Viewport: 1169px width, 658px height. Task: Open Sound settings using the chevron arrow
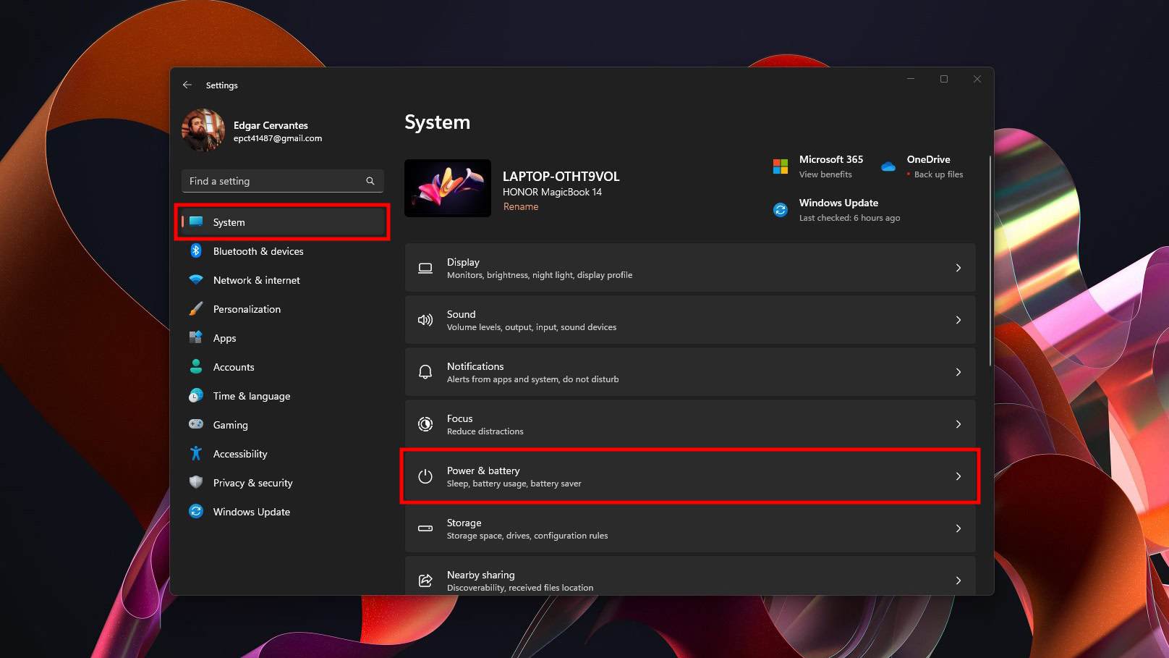click(x=958, y=320)
